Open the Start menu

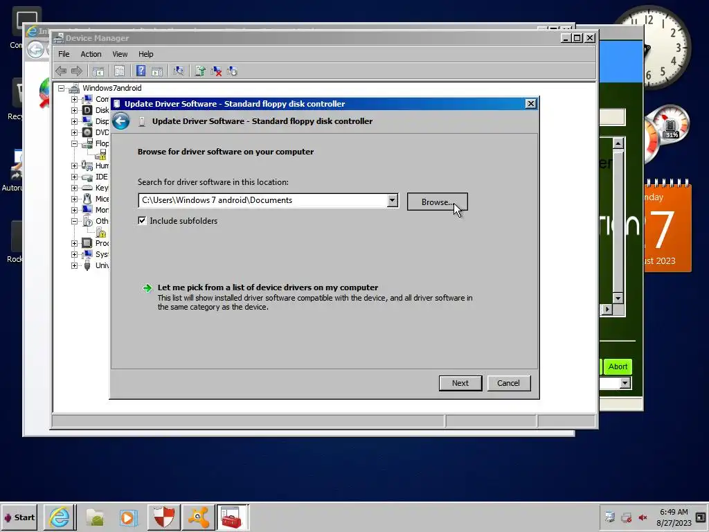point(19,517)
